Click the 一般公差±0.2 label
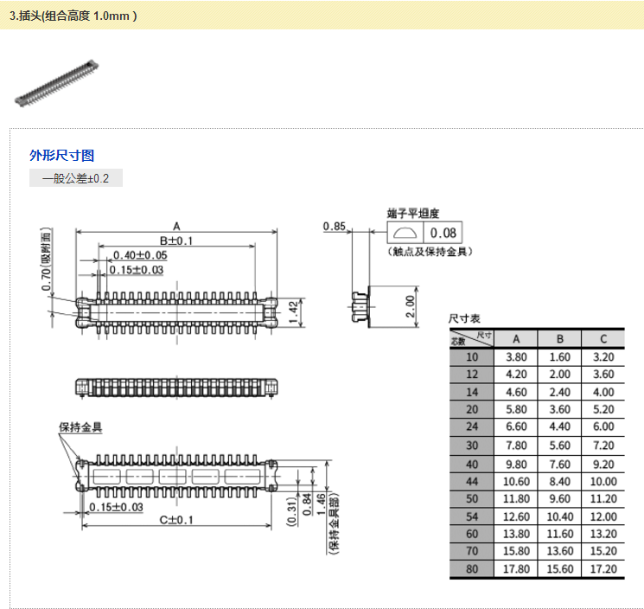Viewport: 644px width, 609px height. pos(76,179)
